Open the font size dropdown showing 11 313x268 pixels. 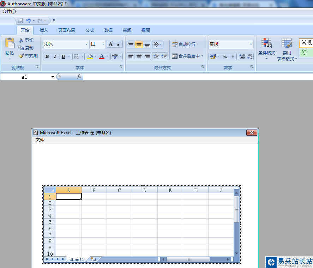103,44
